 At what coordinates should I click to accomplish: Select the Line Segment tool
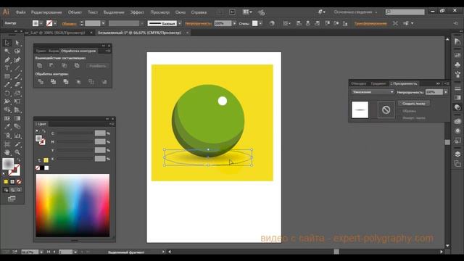coord(17,68)
